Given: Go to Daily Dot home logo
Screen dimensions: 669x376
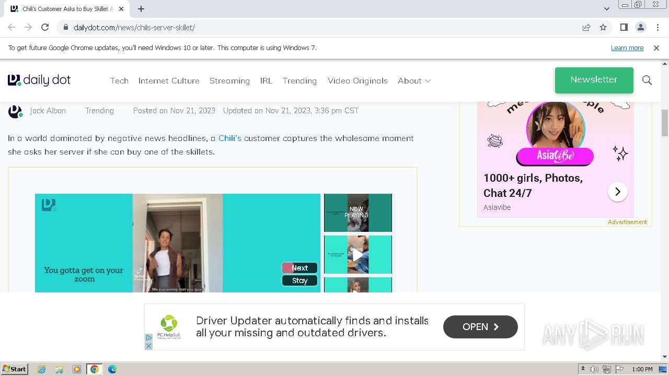Looking at the screenshot, I should (x=39, y=80).
